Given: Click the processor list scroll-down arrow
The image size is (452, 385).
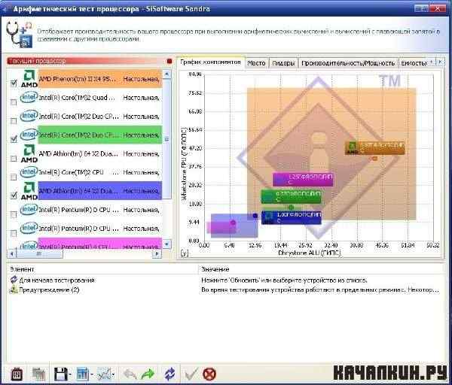Looking at the screenshot, I should [x=167, y=244].
